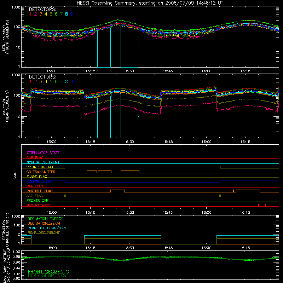283x283 pixels.
Task: Select orange detector 3 in front segments legend
Action: [41, 14]
